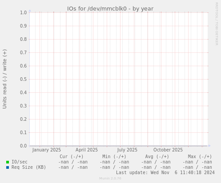Click the y-axis value 0.9
221x183 pixels.
[x=24, y=26]
